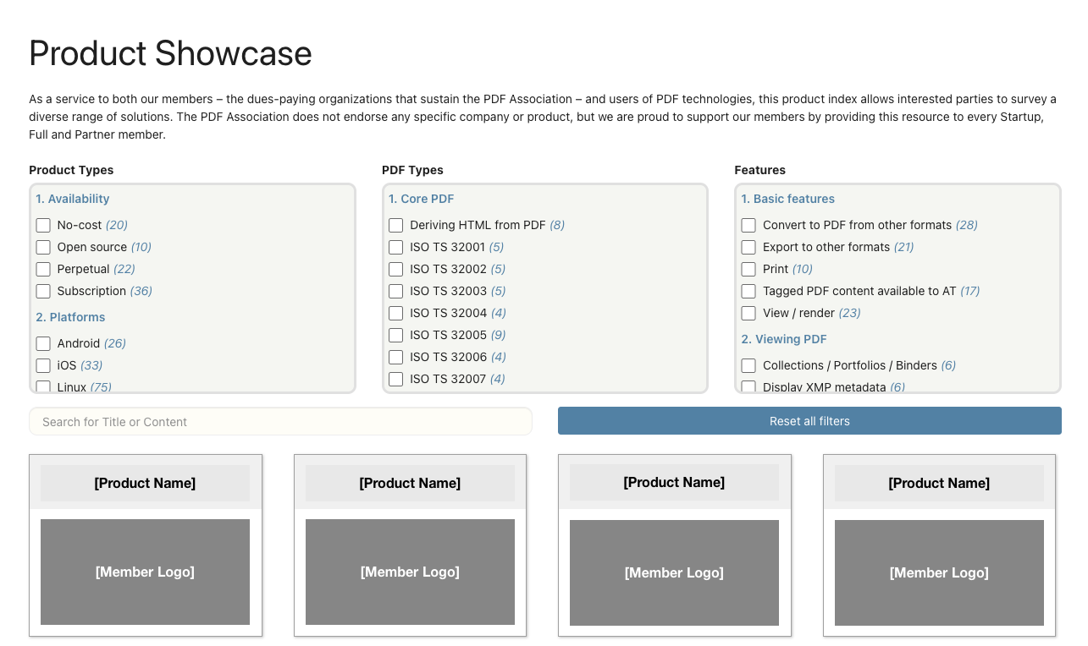Check "Deriving HTML from PDF"
The height and width of the screenshot is (646, 1088).
[395, 225]
